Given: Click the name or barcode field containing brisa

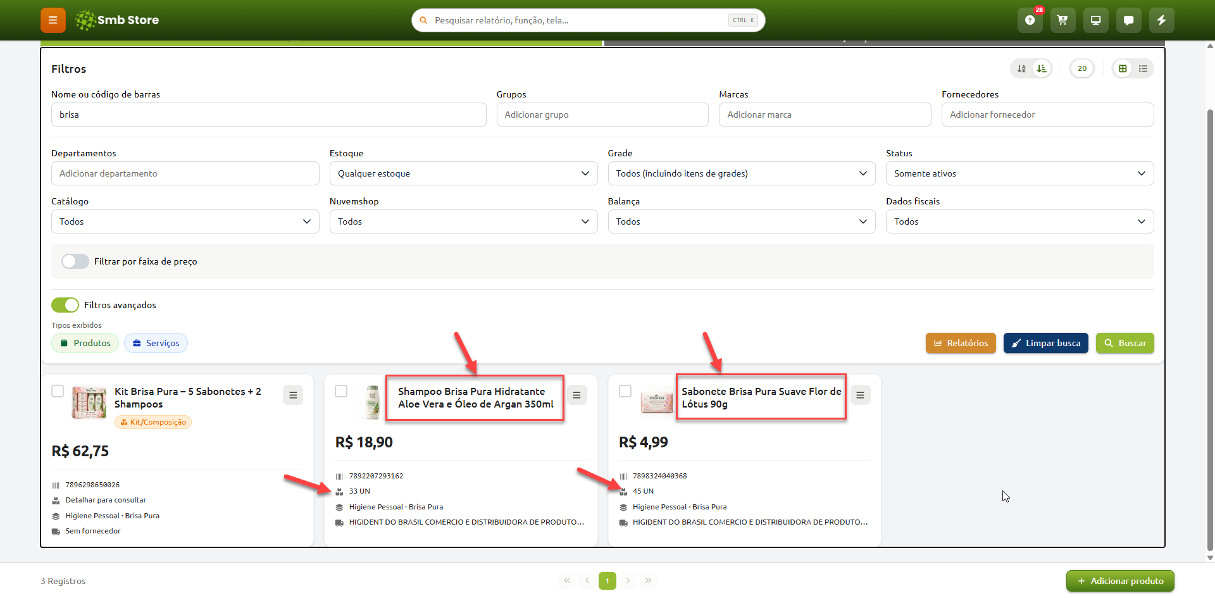Looking at the screenshot, I should click(x=268, y=115).
